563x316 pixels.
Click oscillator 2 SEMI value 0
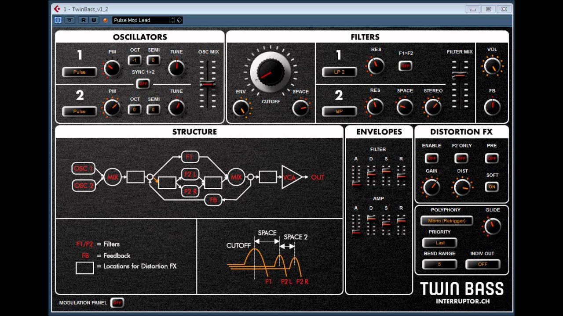point(154,109)
